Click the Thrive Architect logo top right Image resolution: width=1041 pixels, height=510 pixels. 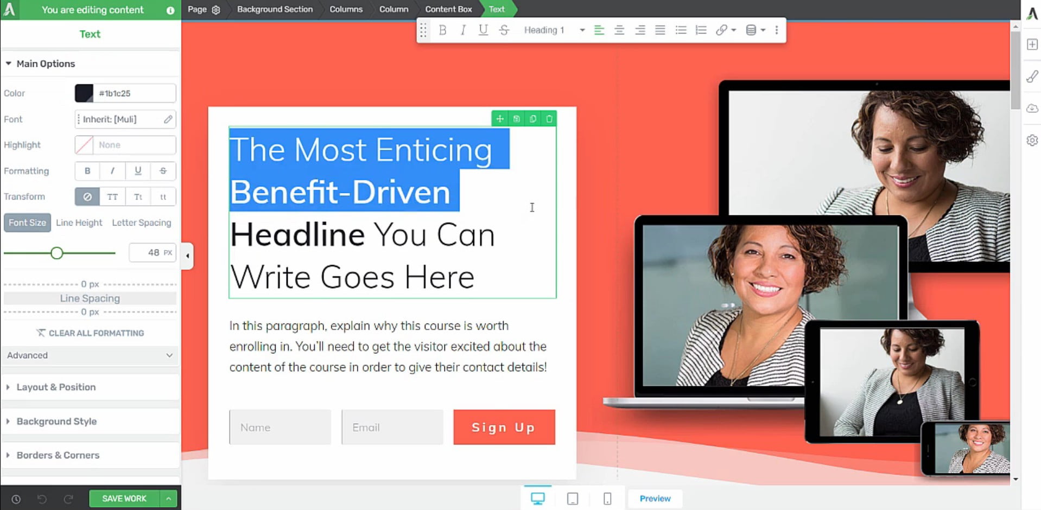pos(1032,13)
